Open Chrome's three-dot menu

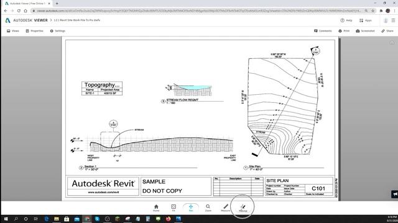[x=395, y=11]
